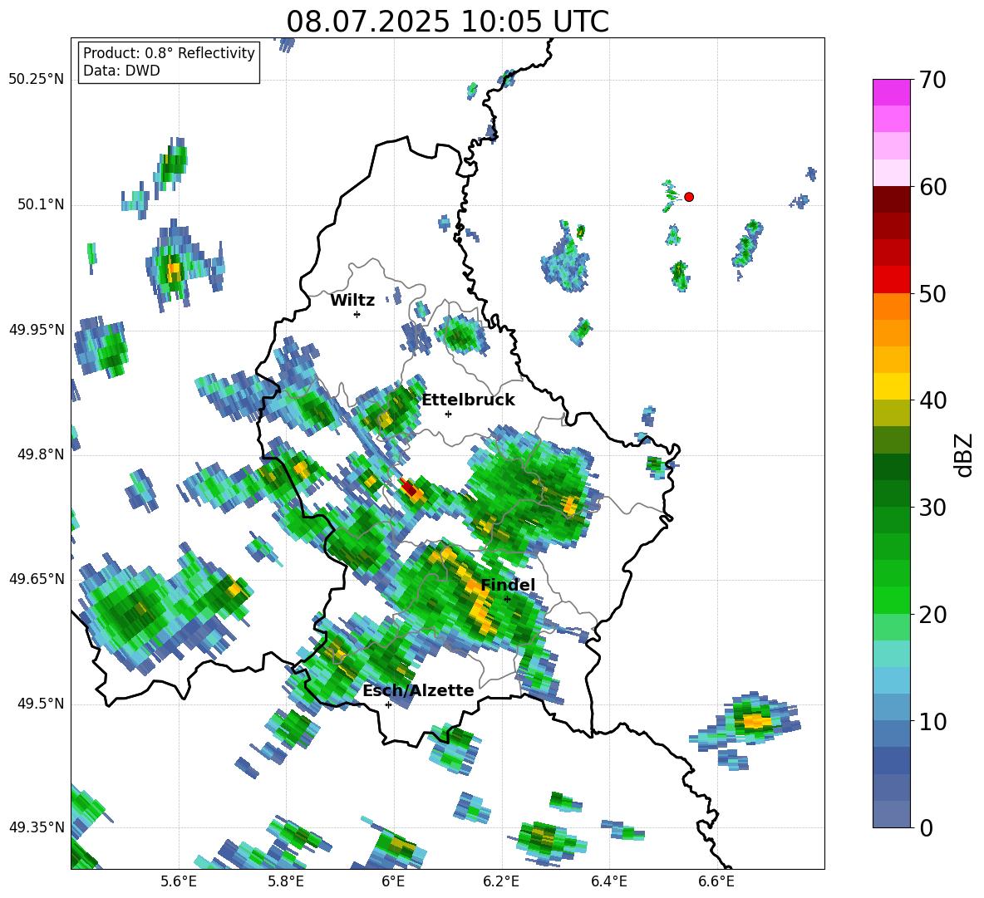This screenshot has height=898, width=984.
Task: Click the Esch/Alzette location cross marker
Action: point(388,704)
